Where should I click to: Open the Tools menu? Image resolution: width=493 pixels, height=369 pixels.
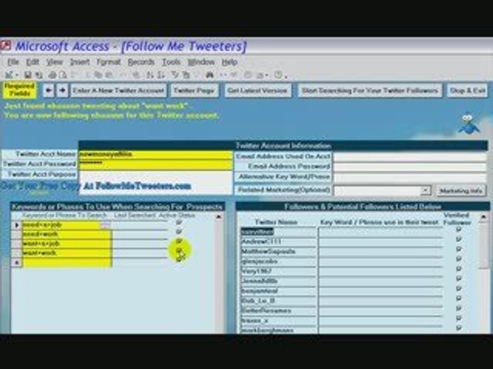click(x=171, y=62)
